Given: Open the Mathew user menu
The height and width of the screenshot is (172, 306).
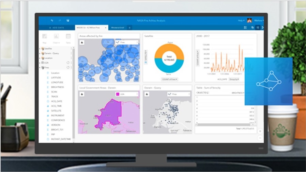Looking at the screenshot, I should click(259, 20).
